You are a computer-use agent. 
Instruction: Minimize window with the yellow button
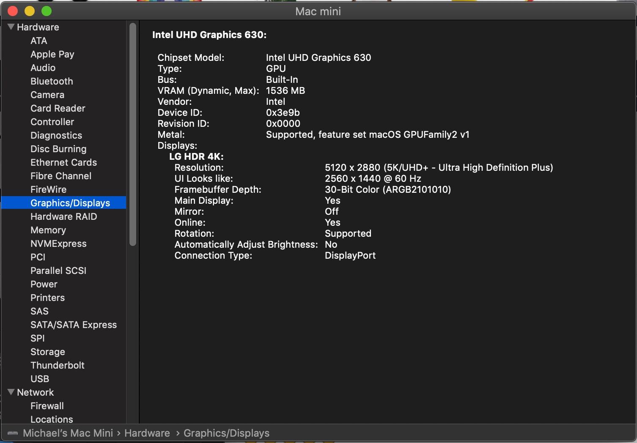[x=30, y=11]
